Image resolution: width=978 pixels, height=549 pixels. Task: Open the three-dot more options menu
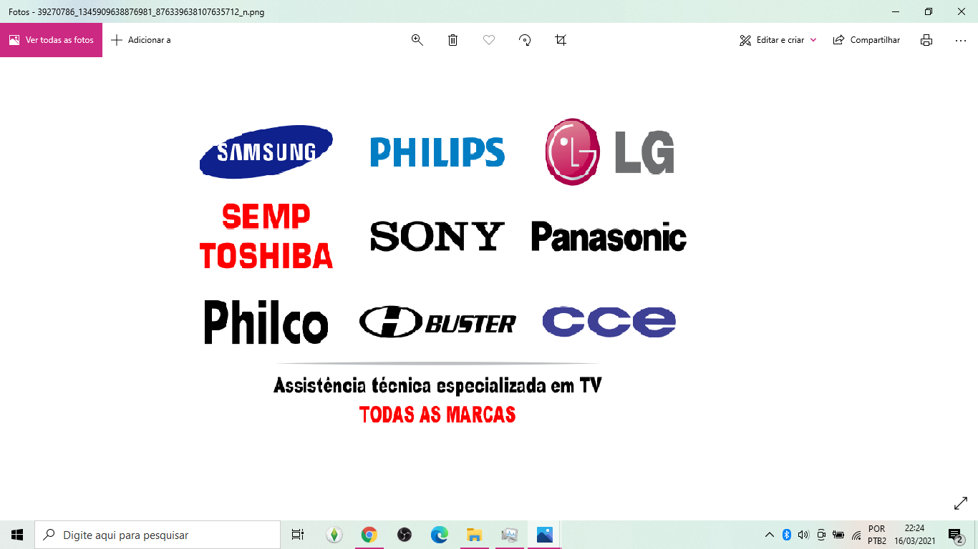tap(961, 40)
